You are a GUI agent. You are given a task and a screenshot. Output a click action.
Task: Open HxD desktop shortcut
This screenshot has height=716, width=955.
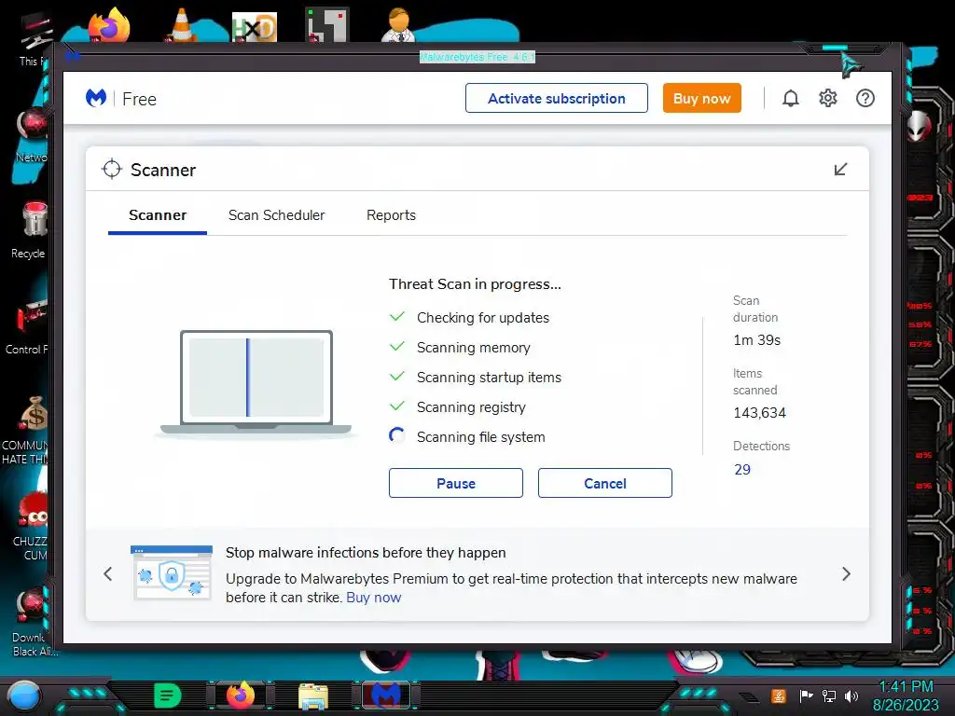click(x=254, y=27)
